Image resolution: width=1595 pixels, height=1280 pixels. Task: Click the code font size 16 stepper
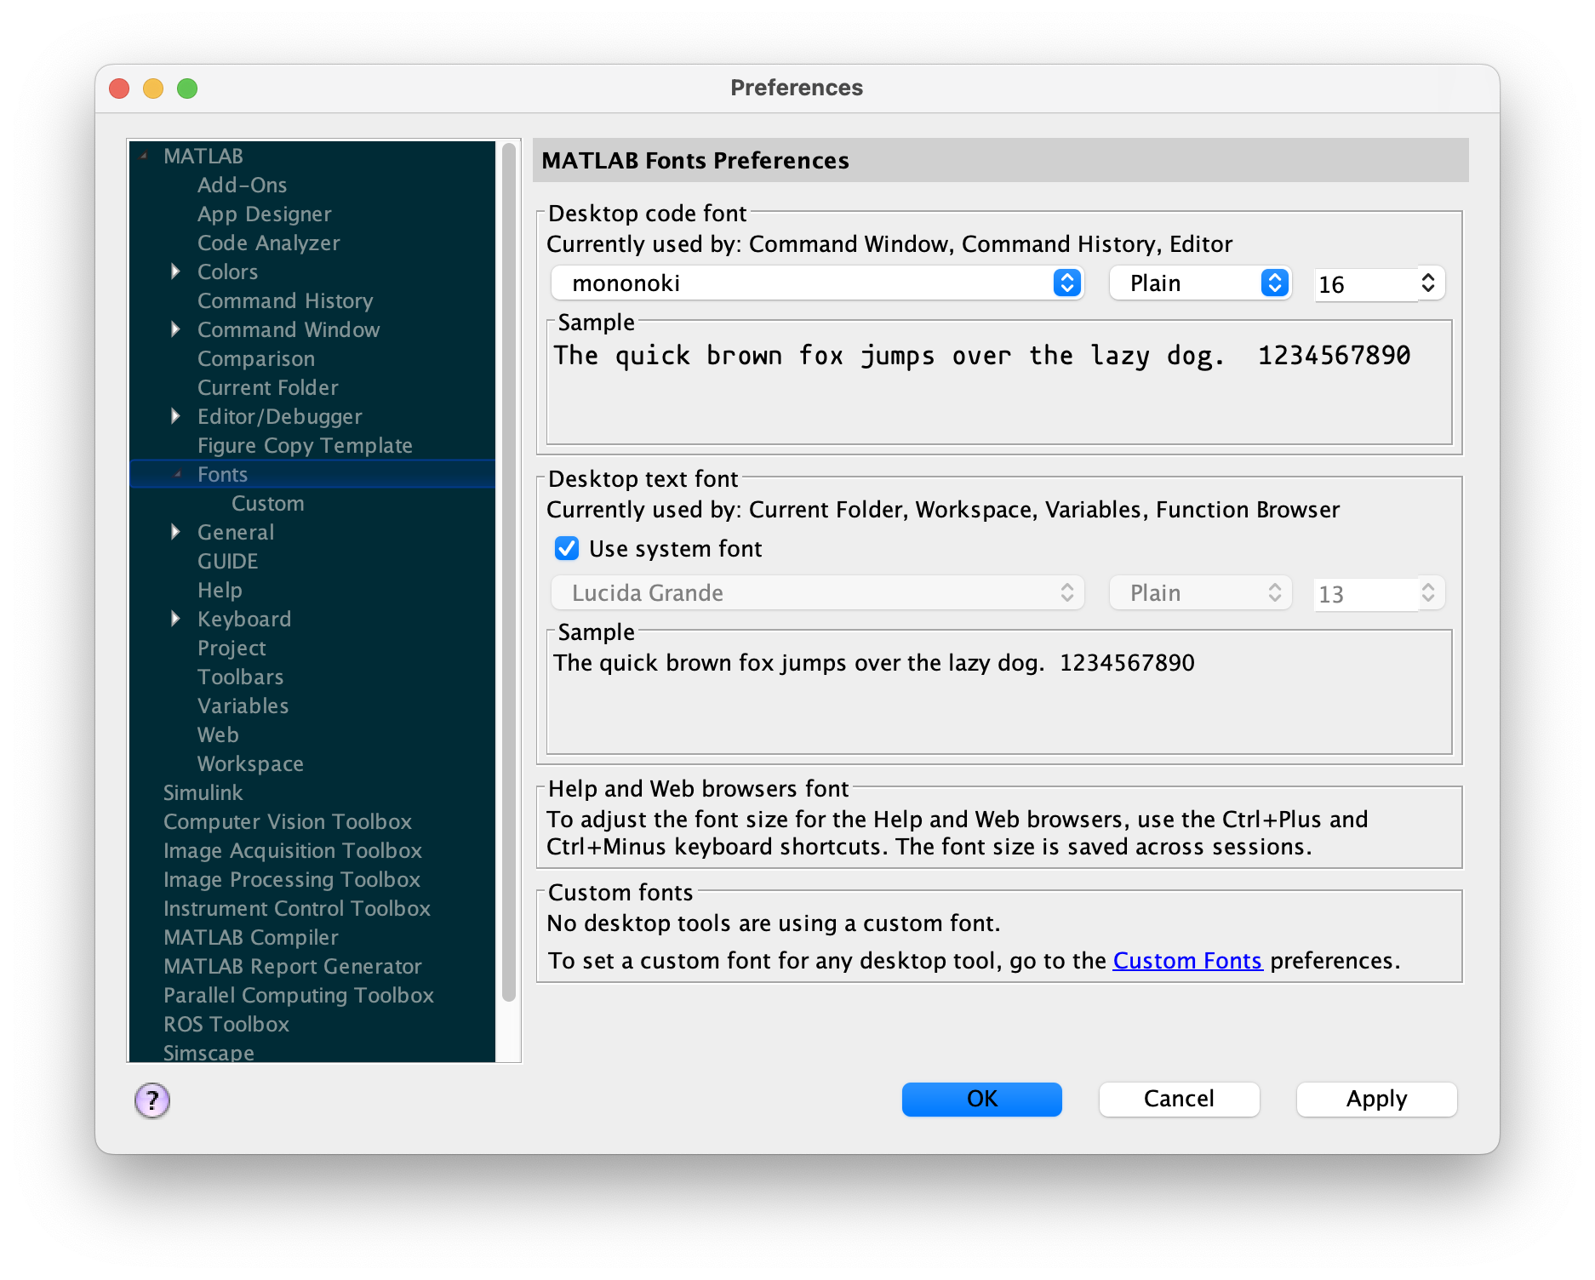point(1428,283)
